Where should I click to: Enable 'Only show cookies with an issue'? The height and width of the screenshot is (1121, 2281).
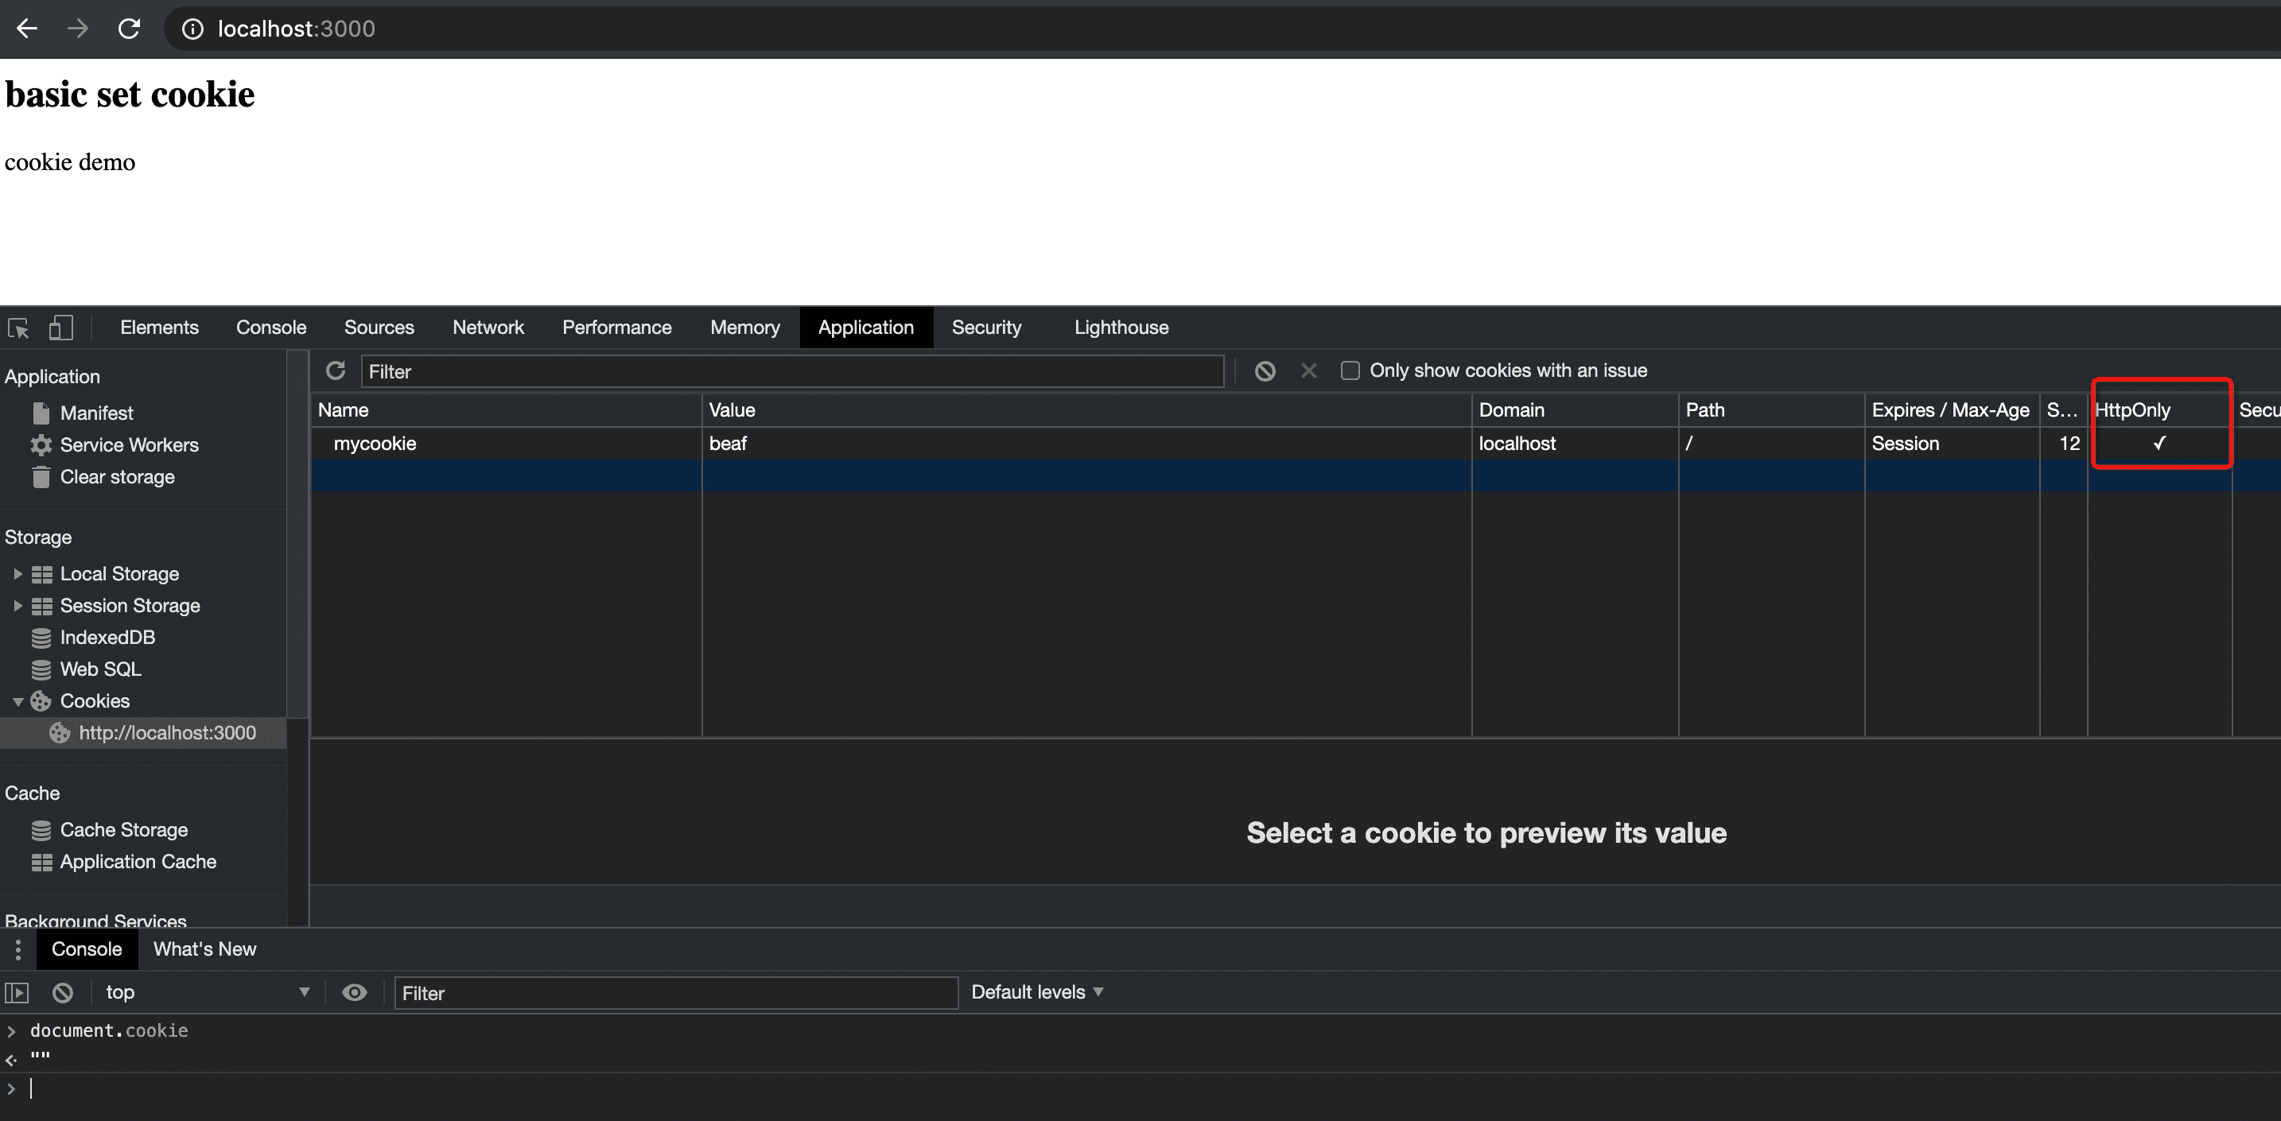click(x=1350, y=371)
